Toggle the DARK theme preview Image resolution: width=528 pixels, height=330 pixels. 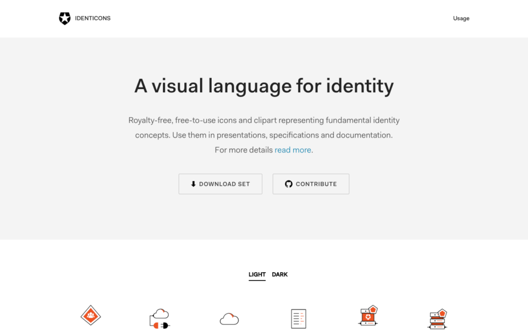280,274
